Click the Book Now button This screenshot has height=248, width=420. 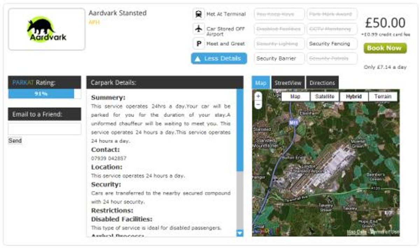384,48
